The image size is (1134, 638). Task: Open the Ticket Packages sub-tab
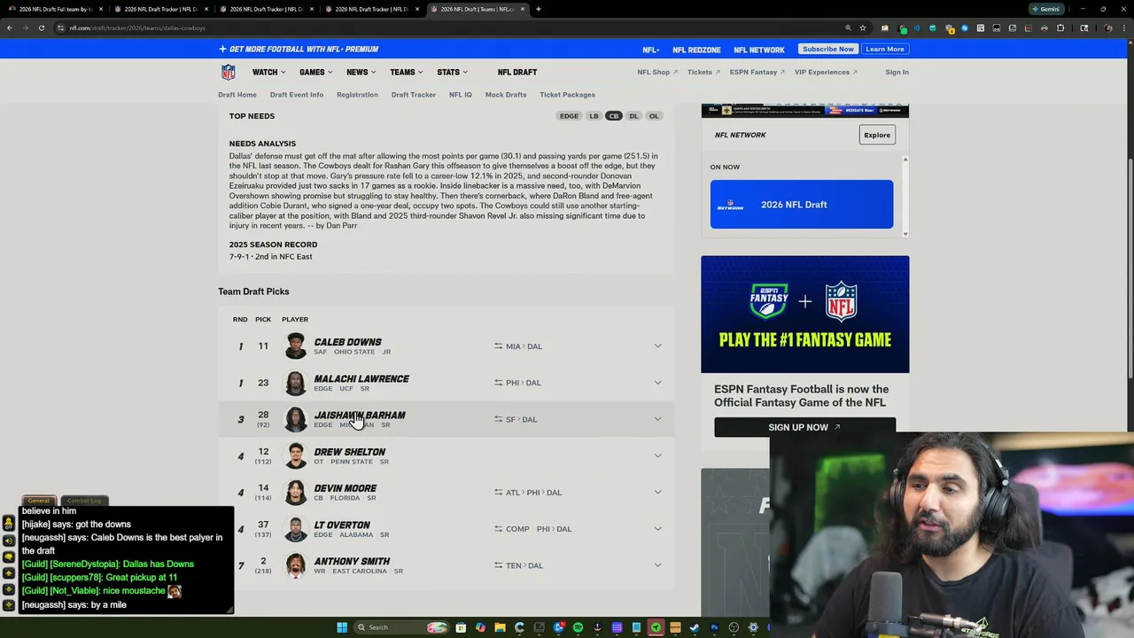point(567,95)
